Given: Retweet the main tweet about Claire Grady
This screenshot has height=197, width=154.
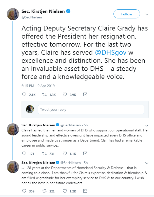Looking at the screenshot, I should point(45,94).
